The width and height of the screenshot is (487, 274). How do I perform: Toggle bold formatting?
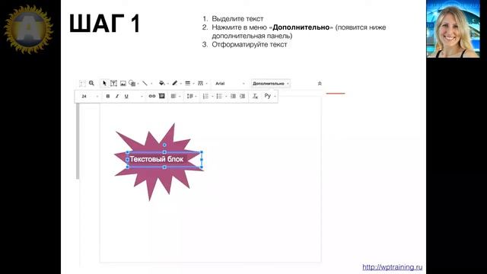(x=108, y=97)
